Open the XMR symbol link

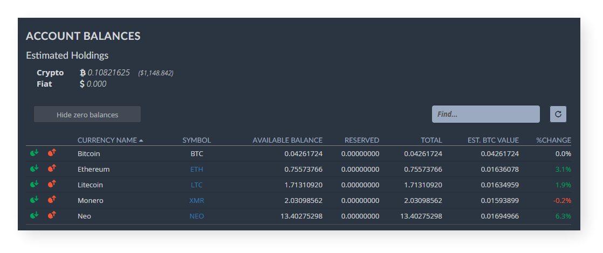point(196,200)
